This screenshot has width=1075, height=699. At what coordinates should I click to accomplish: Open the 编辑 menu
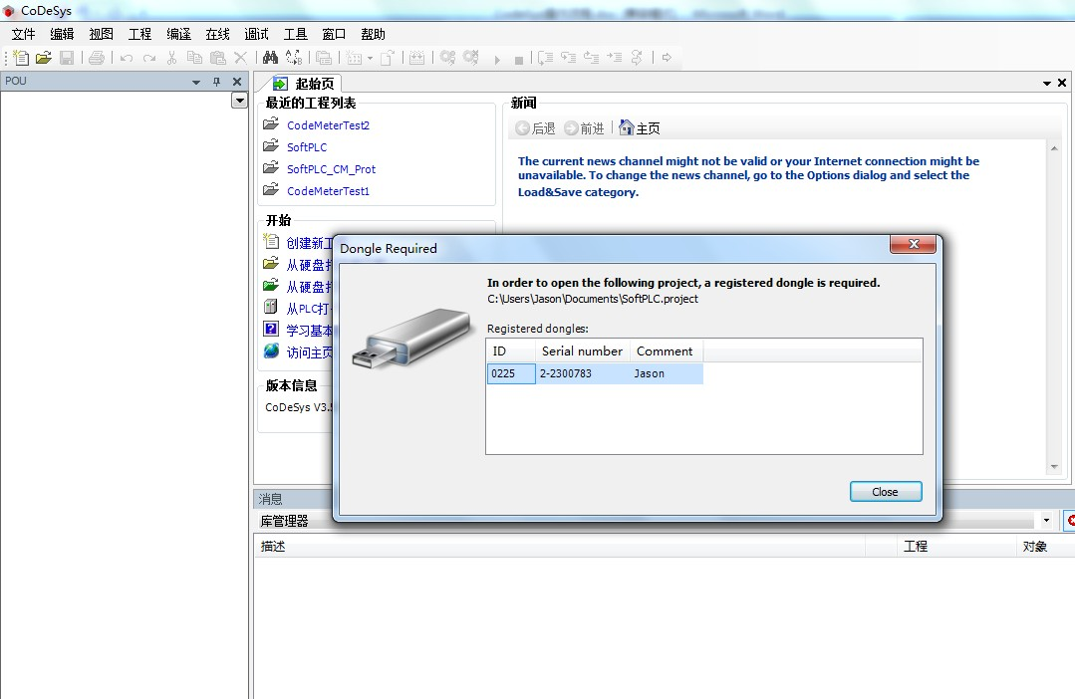coord(62,34)
